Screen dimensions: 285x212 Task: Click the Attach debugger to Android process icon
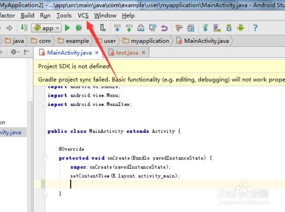[x=103, y=28]
